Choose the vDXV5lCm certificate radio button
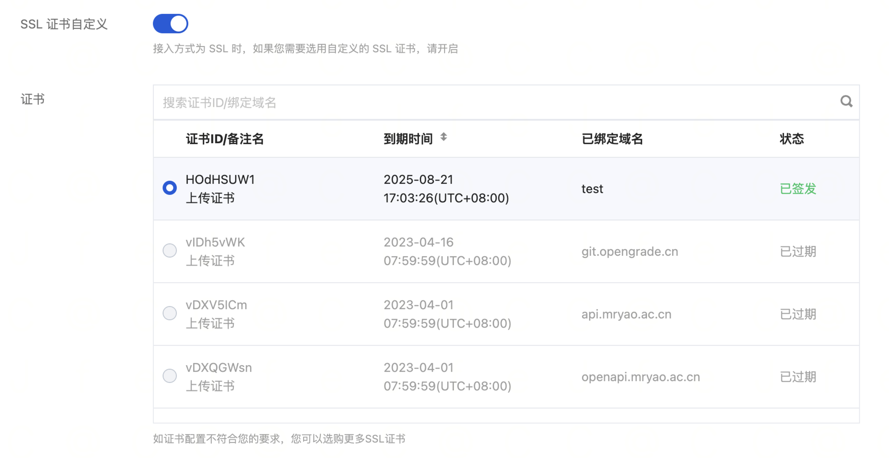Viewport: 889px width, 458px height. [x=170, y=313]
